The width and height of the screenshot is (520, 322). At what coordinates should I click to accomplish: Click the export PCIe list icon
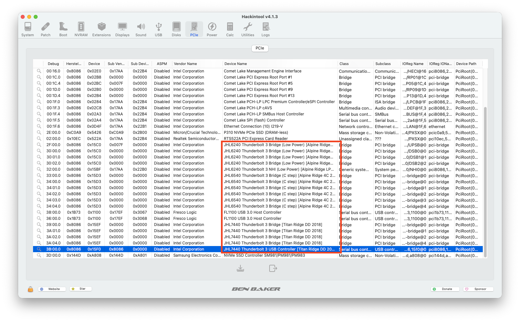pos(273,268)
